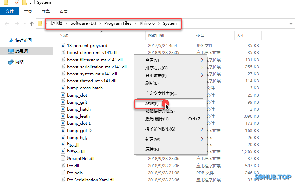This screenshot has width=295, height=183.
Task: Click the Eto.dll file icon
Action: click(63, 166)
